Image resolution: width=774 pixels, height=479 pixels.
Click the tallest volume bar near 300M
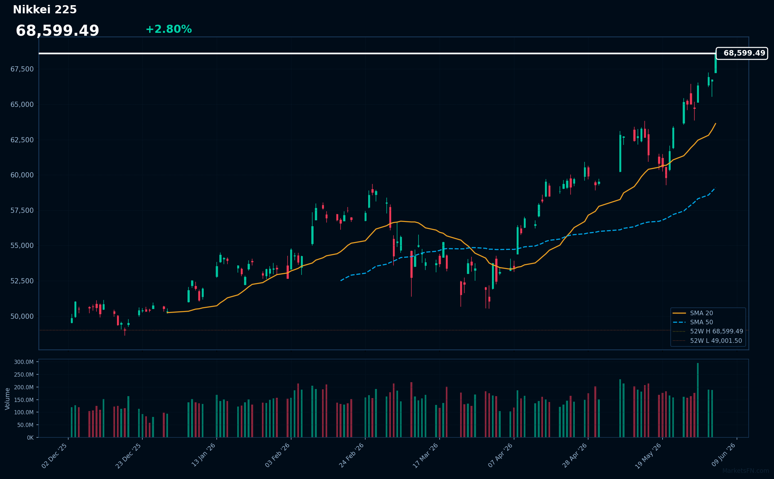point(698,400)
